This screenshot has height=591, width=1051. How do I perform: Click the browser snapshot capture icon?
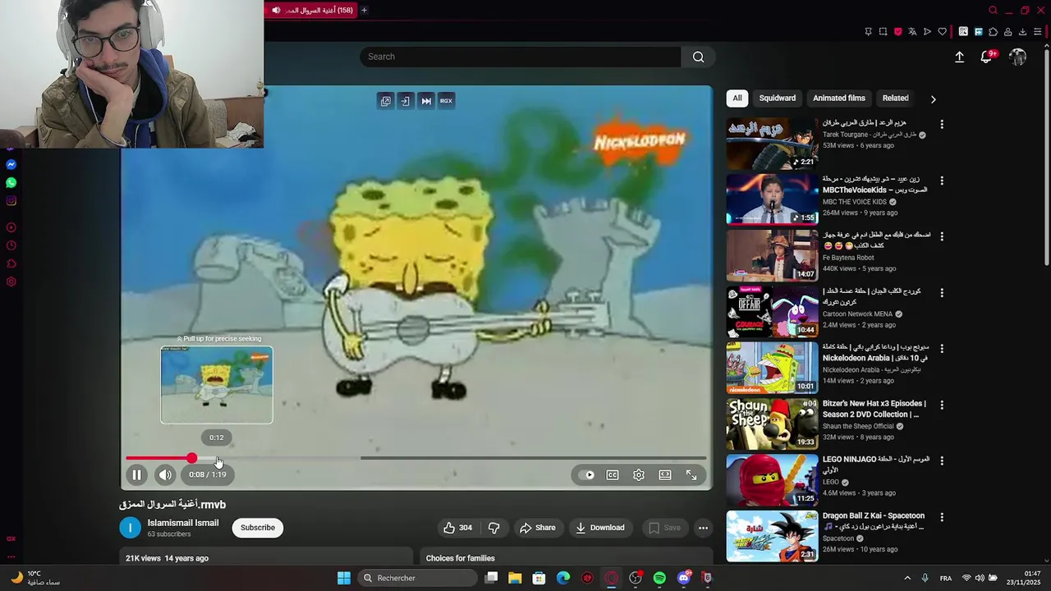tap(883, 32)
